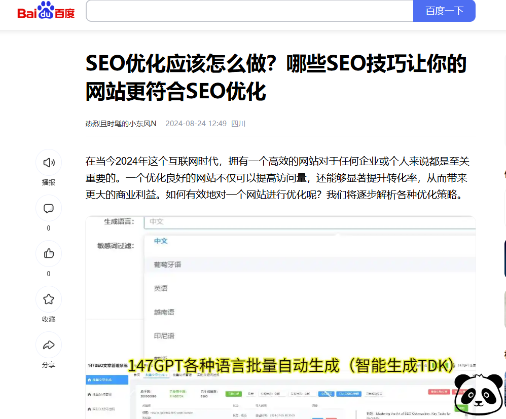Viewport: 506px width, 419px height.
Task: Like the article with thumbs-up icon
Action: (x=49, y=253)
